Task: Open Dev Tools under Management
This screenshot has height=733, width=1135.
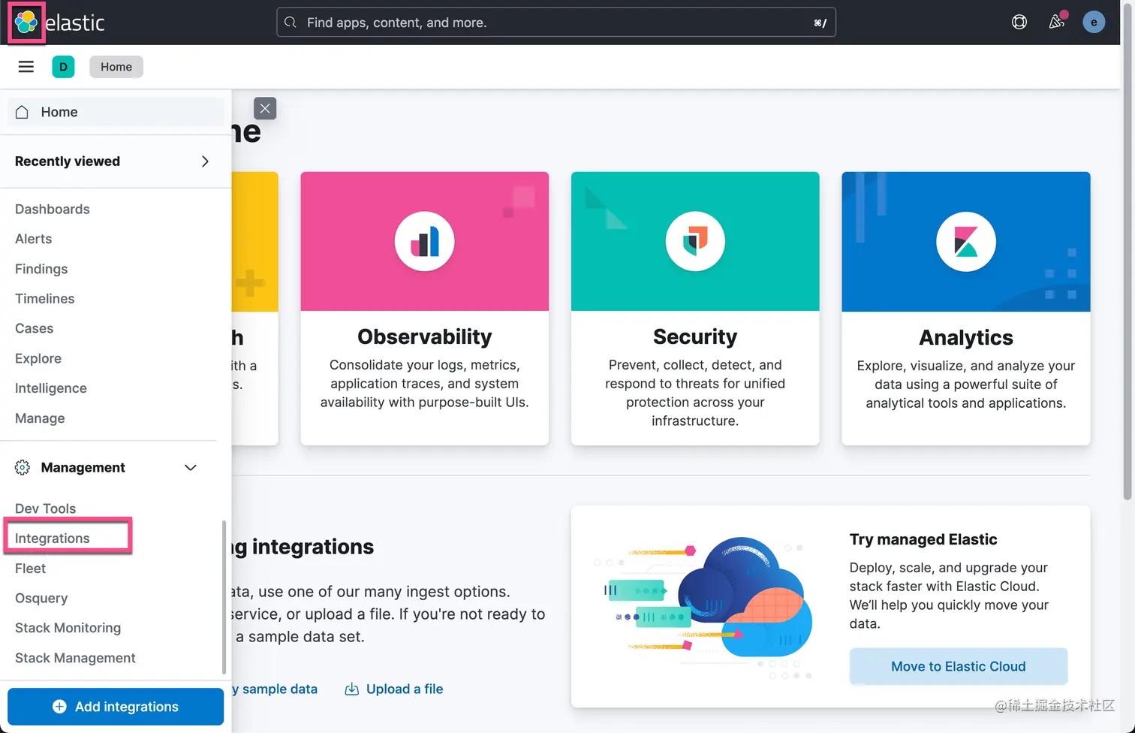Action: pyautogui.click(x=46, y=508)
